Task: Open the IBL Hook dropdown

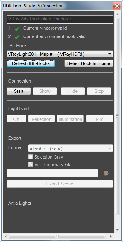Action: point(60,54)
